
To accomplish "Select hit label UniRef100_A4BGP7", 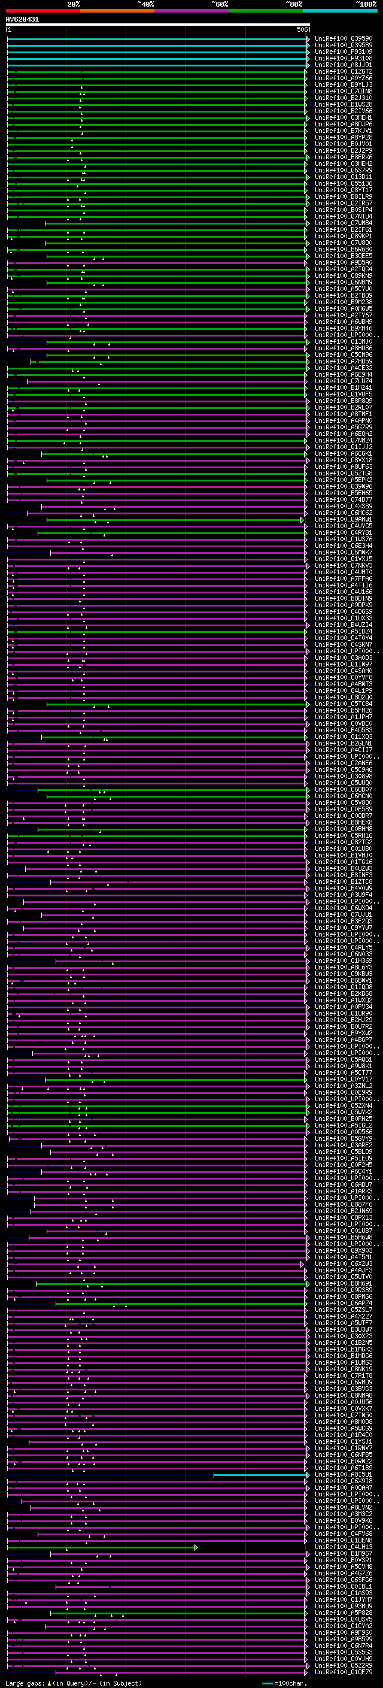I will (344, 1040).
